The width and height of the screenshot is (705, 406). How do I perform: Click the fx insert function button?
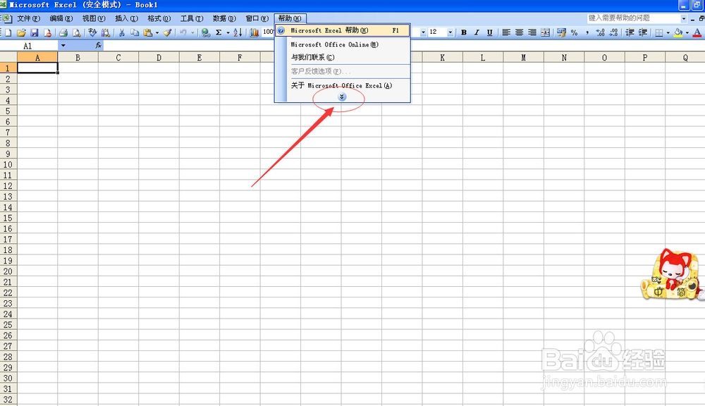(x=99, y=45)
